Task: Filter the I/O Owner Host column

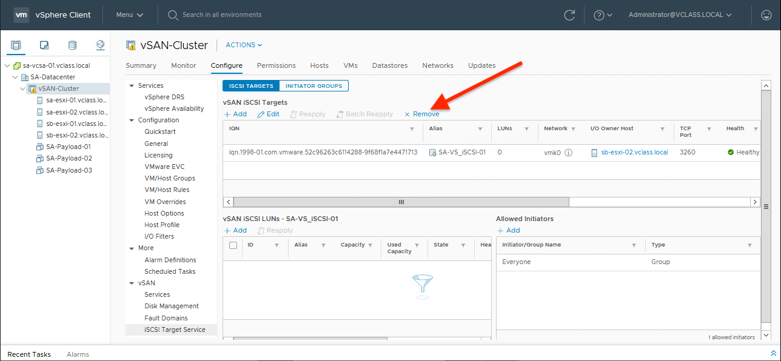Action: pos(662,129)
